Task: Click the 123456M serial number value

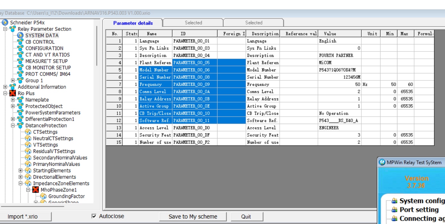Action: [340, 77]
